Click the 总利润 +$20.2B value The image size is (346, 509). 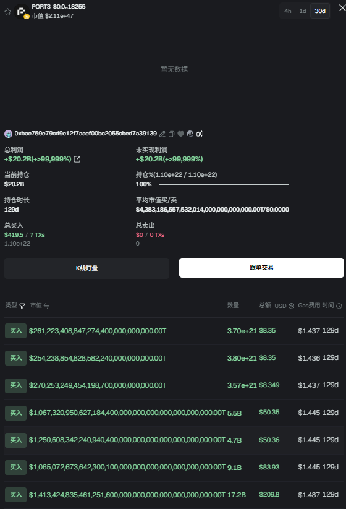[x=38, y=159]
